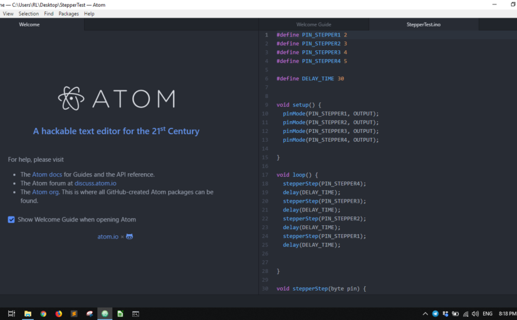Click the '#define DELAY_TIME 30' code line
The width and height of the screenshot is (517, 320).
310,78
